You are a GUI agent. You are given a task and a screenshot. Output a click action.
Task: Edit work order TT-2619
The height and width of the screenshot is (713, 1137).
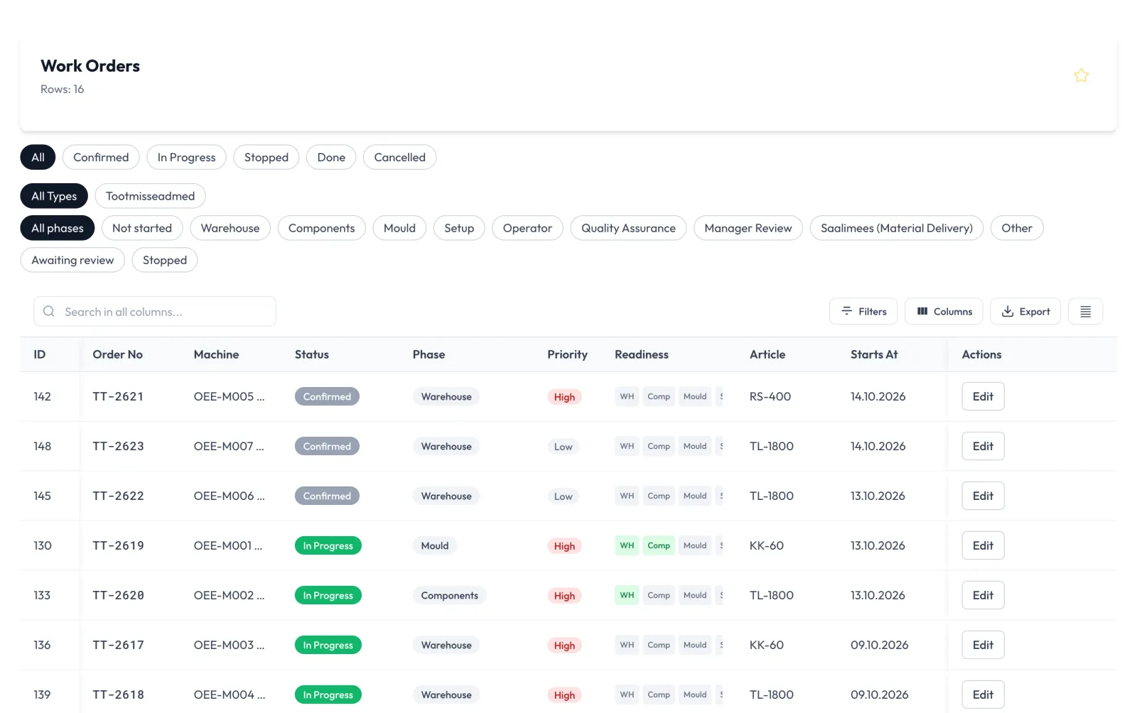coord(983,545)
